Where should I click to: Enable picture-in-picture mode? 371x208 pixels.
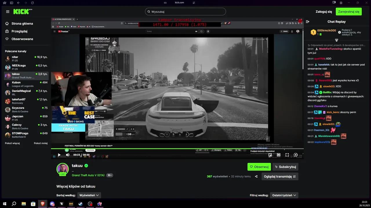[x=270, y=155]
